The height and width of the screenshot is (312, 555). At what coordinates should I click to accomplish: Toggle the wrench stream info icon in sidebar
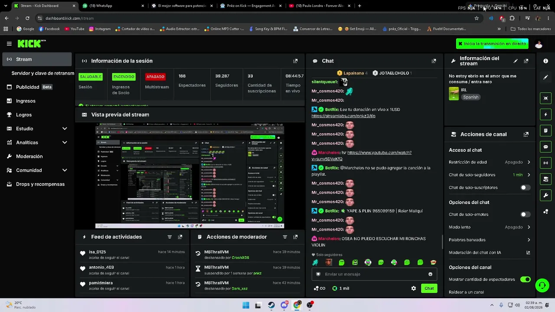(546, 195)
